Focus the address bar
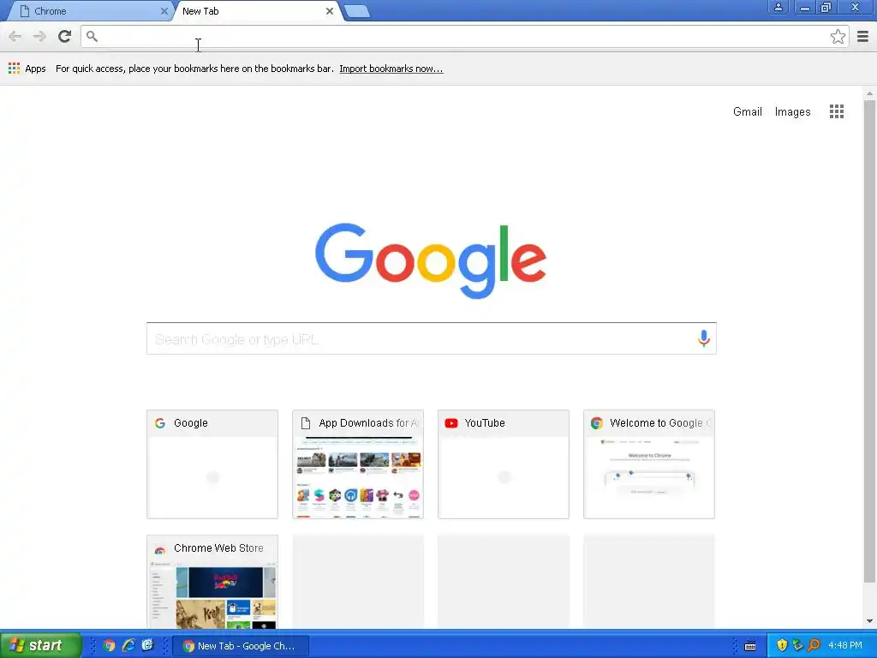Image resolution: width=877 pixels, height=658 pixels. point(464,37)
